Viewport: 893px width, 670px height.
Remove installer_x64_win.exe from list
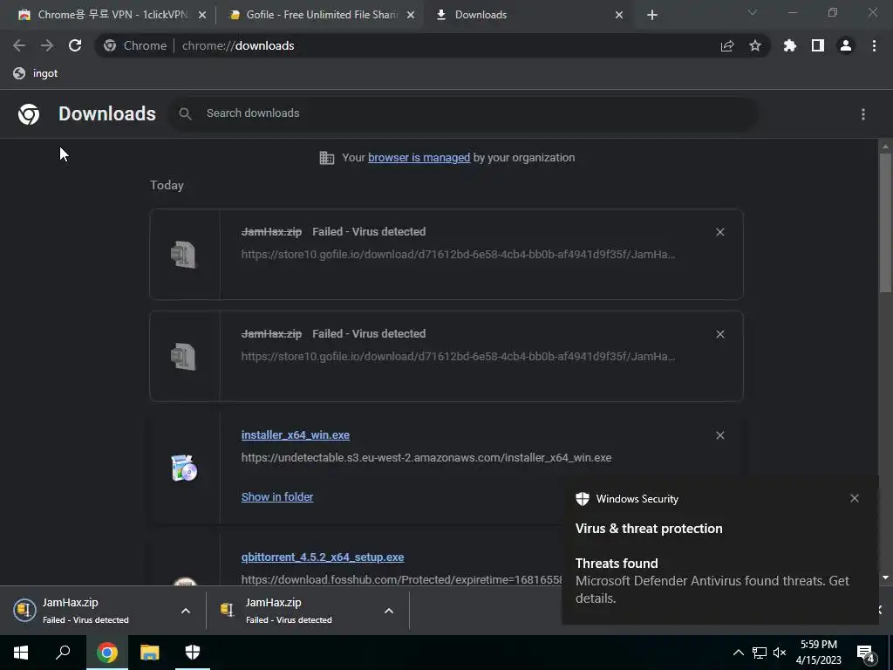pyautogui.click(x=719, y=435)
